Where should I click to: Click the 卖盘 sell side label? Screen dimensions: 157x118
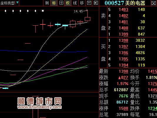103,22
